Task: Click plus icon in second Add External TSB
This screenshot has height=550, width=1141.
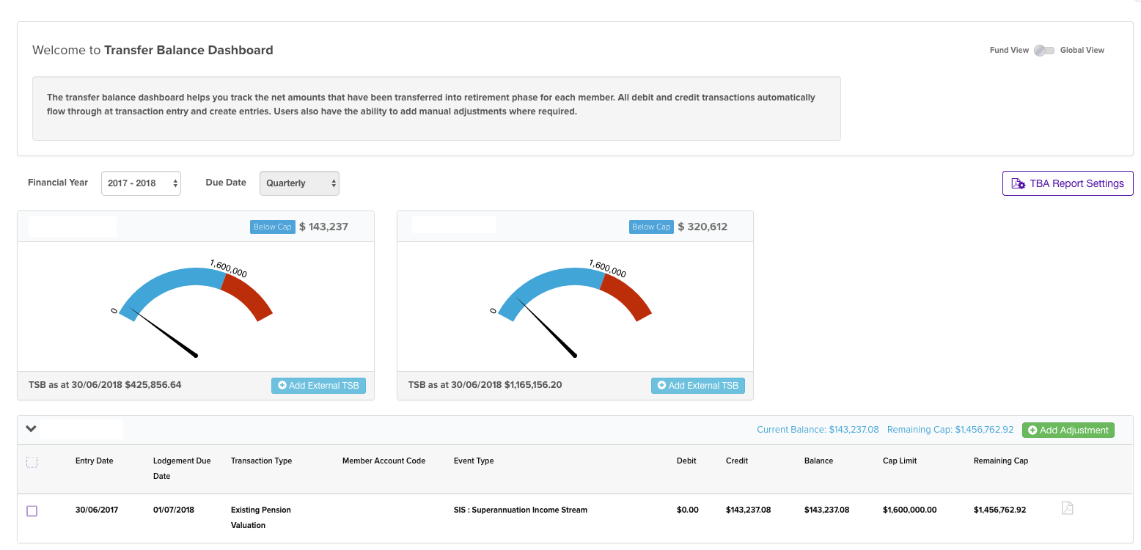Action: pyautogui.click(x=661, y=386)
